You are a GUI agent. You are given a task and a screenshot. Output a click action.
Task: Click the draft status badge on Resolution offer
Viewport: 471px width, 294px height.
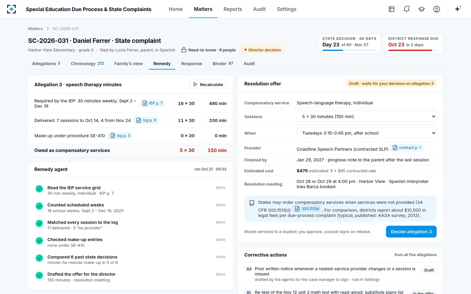pyautogui.click(x=391, y=84)
